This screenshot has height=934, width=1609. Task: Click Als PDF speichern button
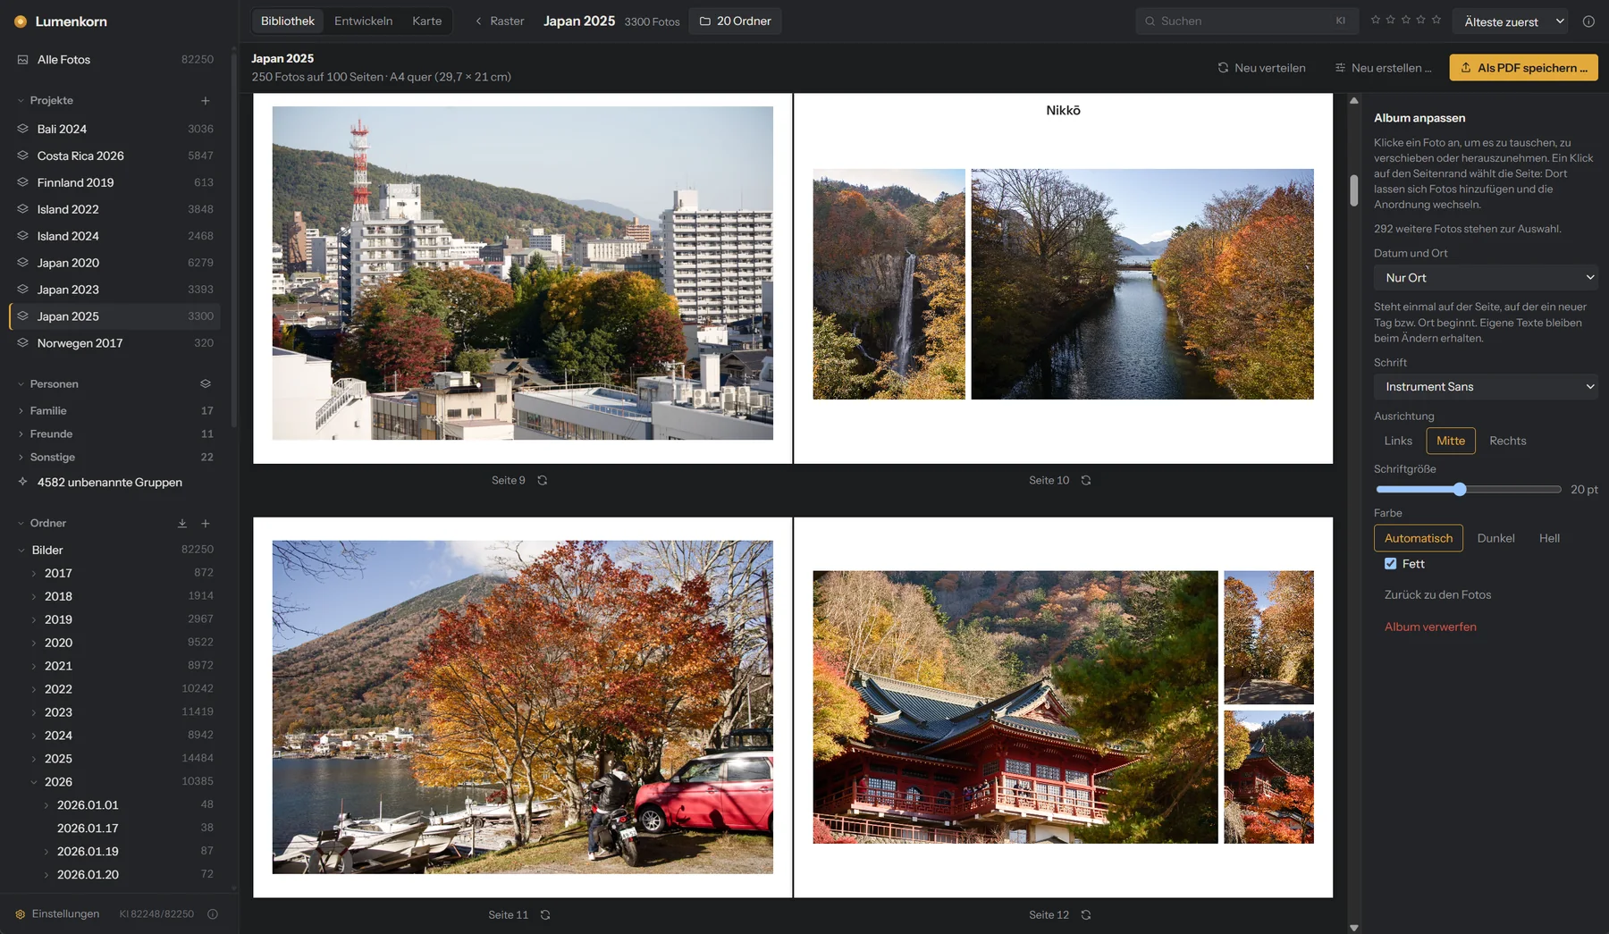[x=1523, y=68]
